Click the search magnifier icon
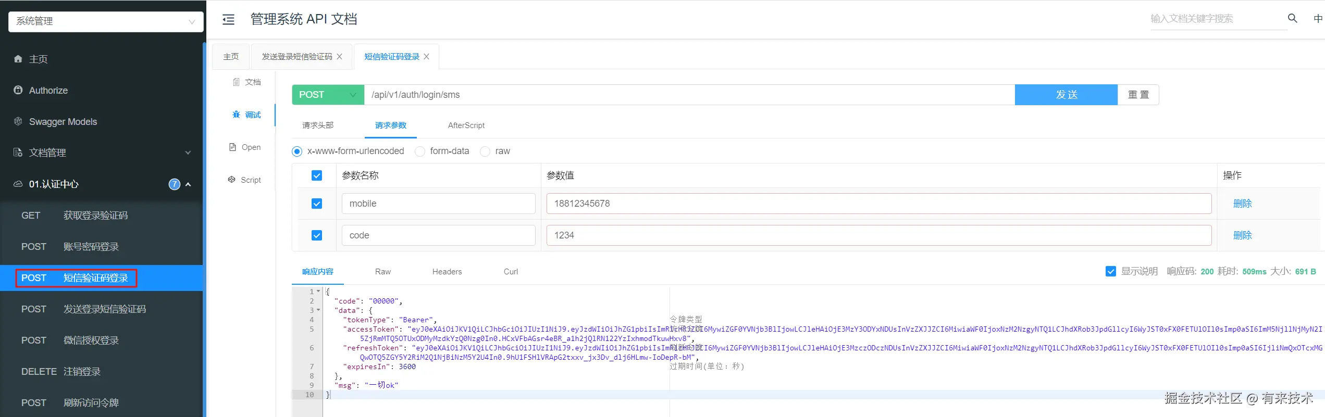The height and width of the screenshot is (417, 1325). [1292, 18]
